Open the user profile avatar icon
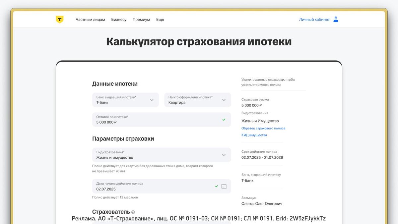The height and width of the screenshot is (224, 398). pyautogui.click(x=336, y=19)
